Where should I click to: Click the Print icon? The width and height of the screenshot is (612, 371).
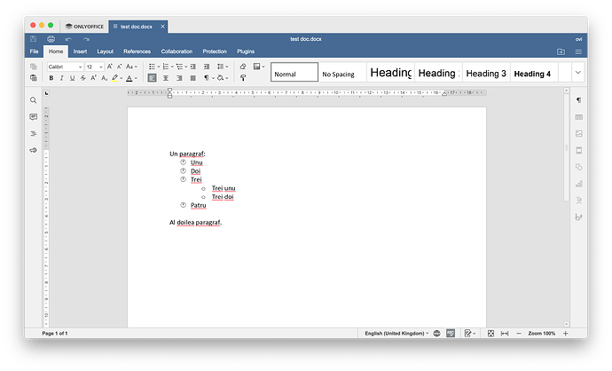click(51, 39)
